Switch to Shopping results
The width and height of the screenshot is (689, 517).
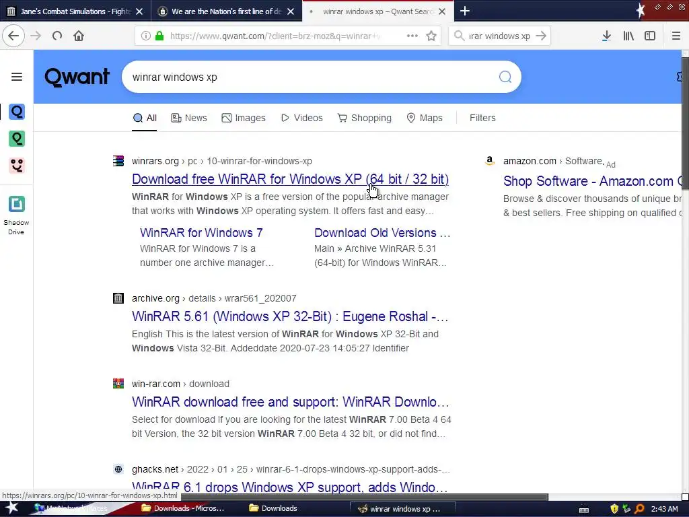(x=364, y=118)
